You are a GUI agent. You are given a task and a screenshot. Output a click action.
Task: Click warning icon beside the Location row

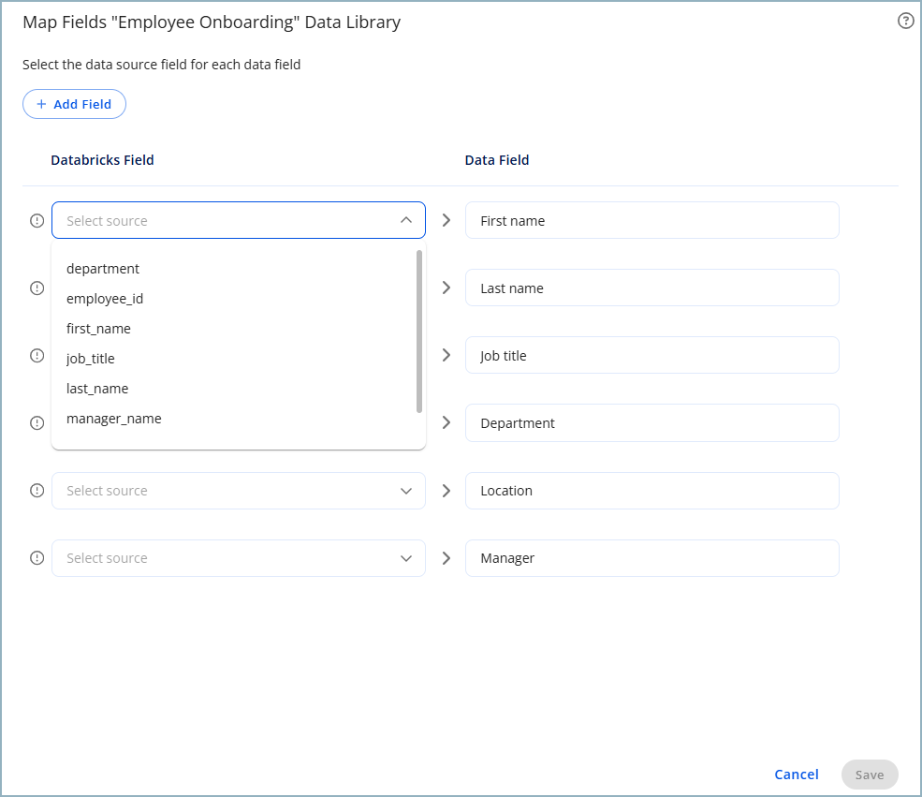coord(37,490)
